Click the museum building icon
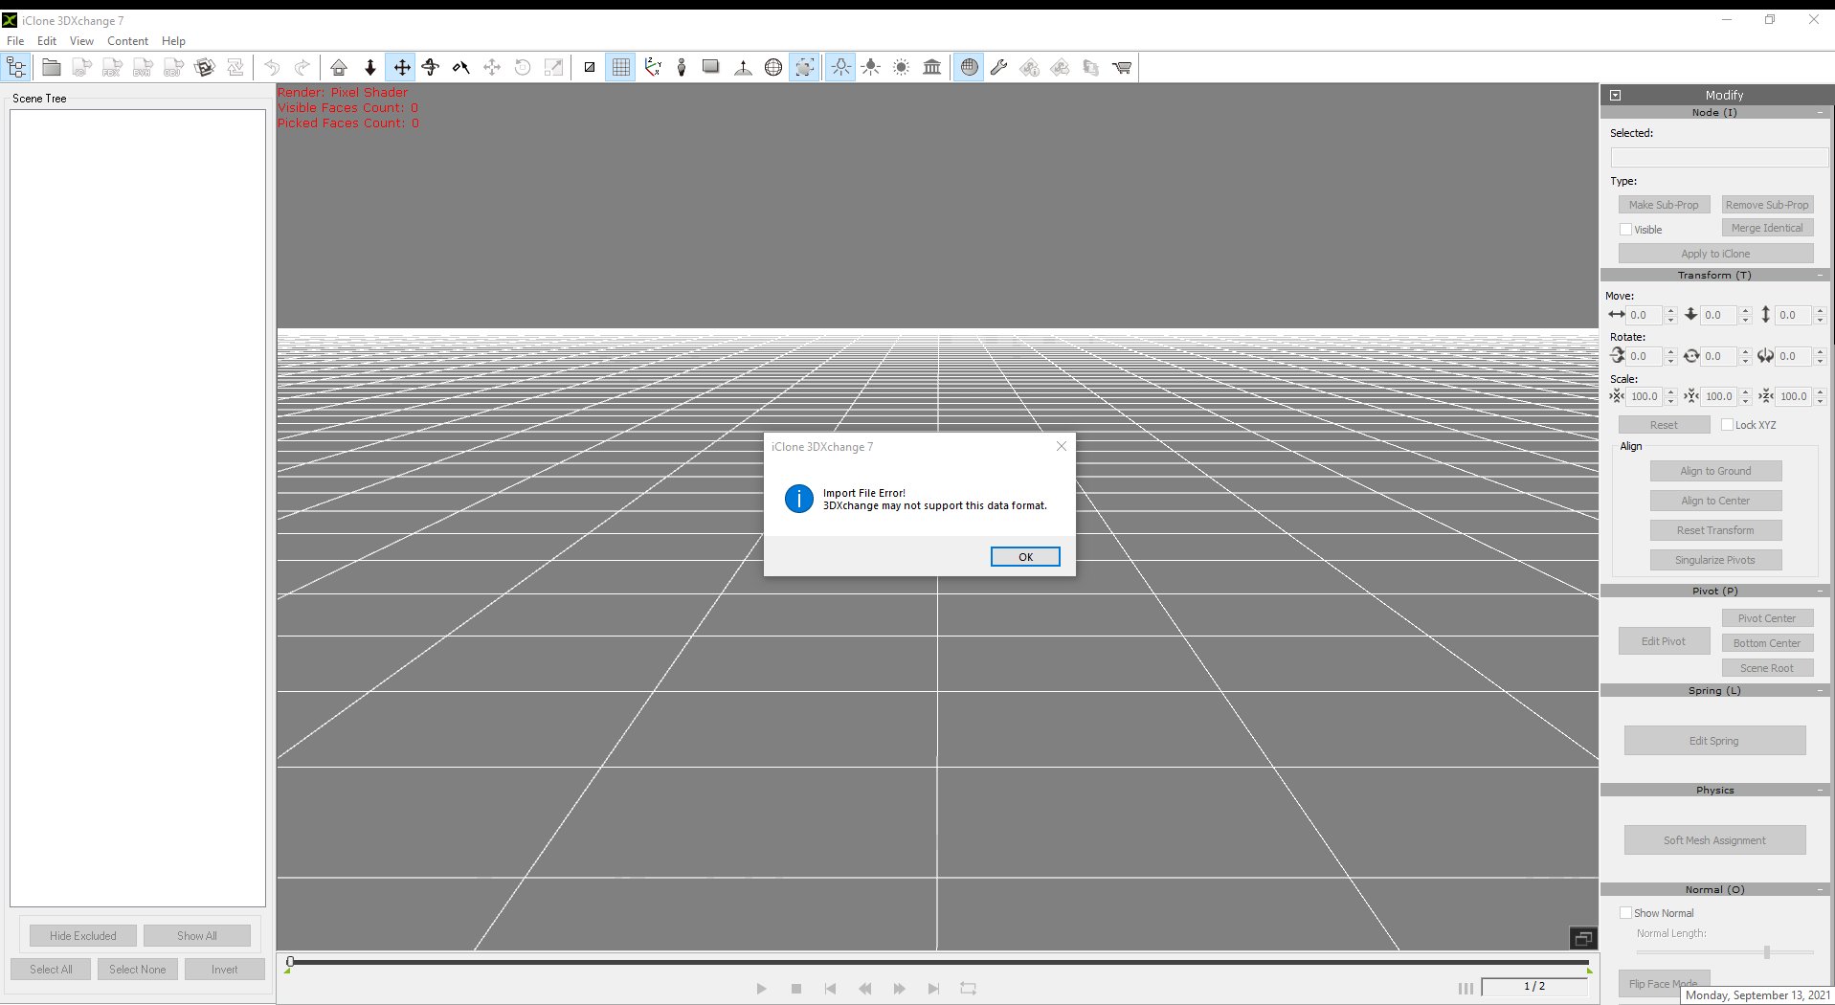 (x=932, y=67)
